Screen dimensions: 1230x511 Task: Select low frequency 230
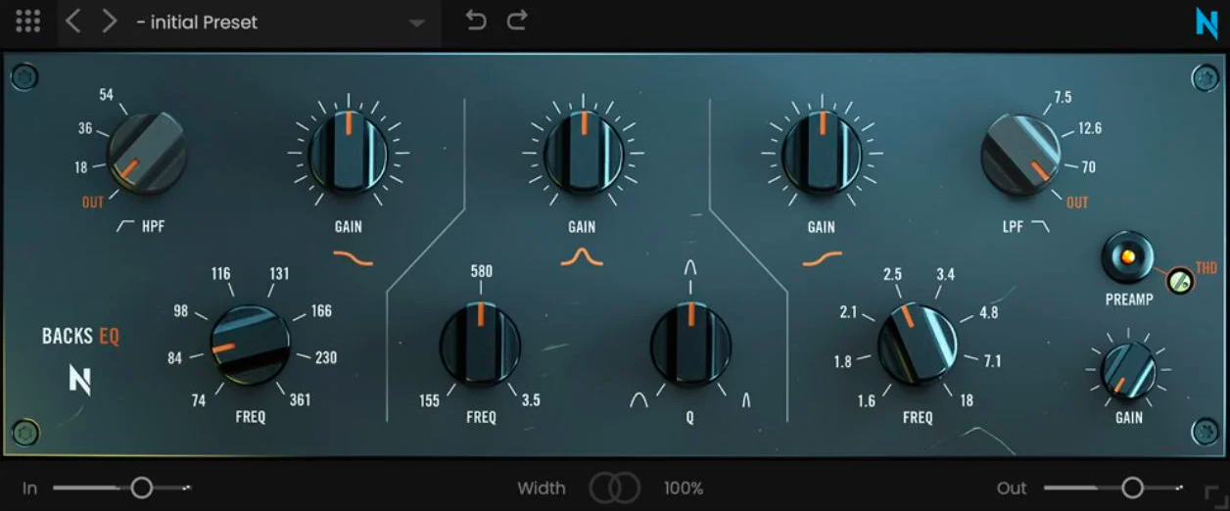[325, 358]
